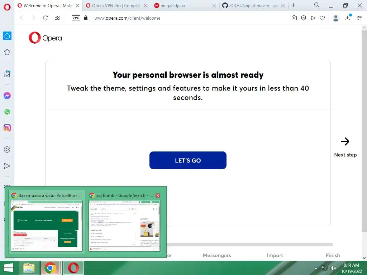Open Easy Setup settings icon
The width and height of the screenshot is (367, 275).
pos(359,18)
